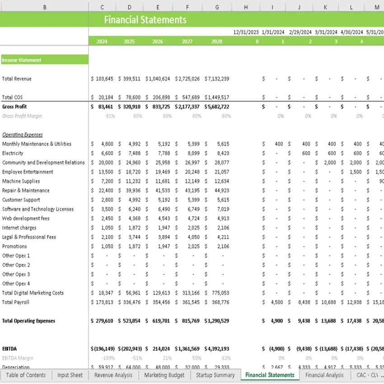Click the sheet tab overflow ellipsis
This screenshot has height=384, width=384.
pyautogui.click(x=380, y=375)
